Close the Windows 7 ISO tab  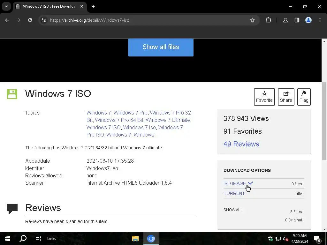click(x=82, y=6)
